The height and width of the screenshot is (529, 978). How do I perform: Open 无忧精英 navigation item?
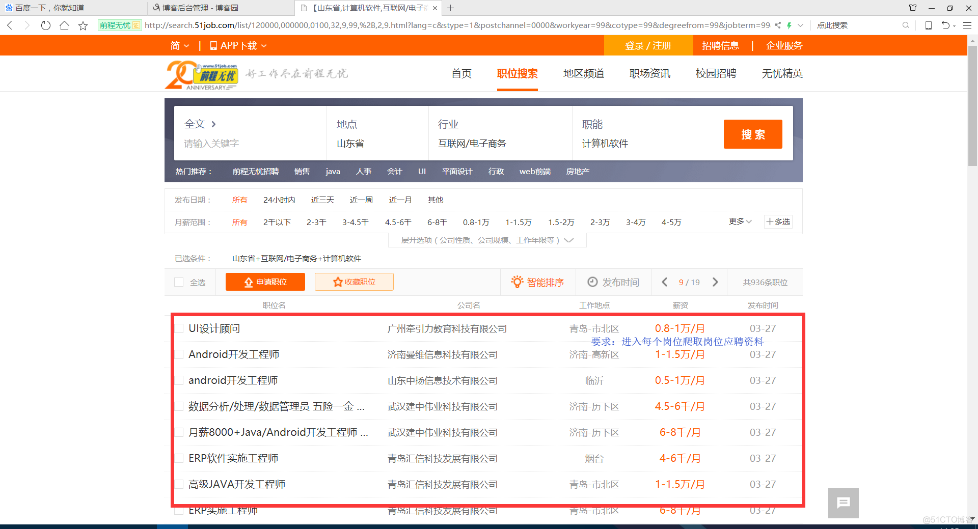782,74
